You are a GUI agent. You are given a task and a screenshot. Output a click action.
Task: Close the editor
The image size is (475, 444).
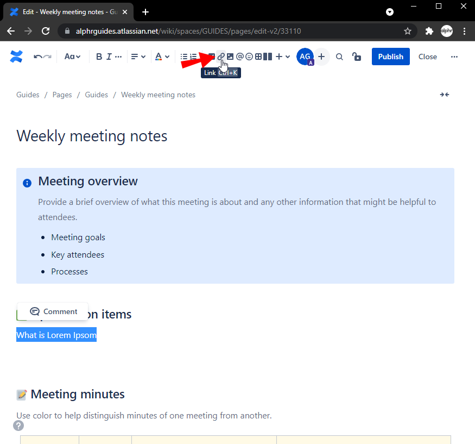pyautogui.click(x=427, y=57)
